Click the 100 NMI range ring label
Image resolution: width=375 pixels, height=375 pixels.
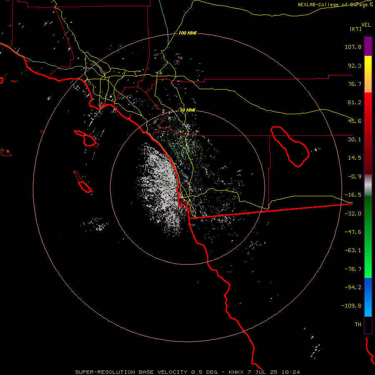(x=187, y=33)
